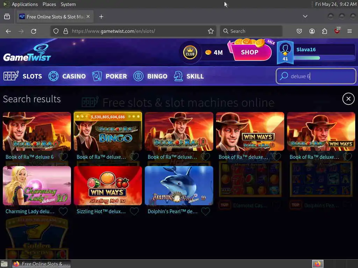Open the System menu
The height and width of the screenshot is (268, 358).
coord(68,4)
